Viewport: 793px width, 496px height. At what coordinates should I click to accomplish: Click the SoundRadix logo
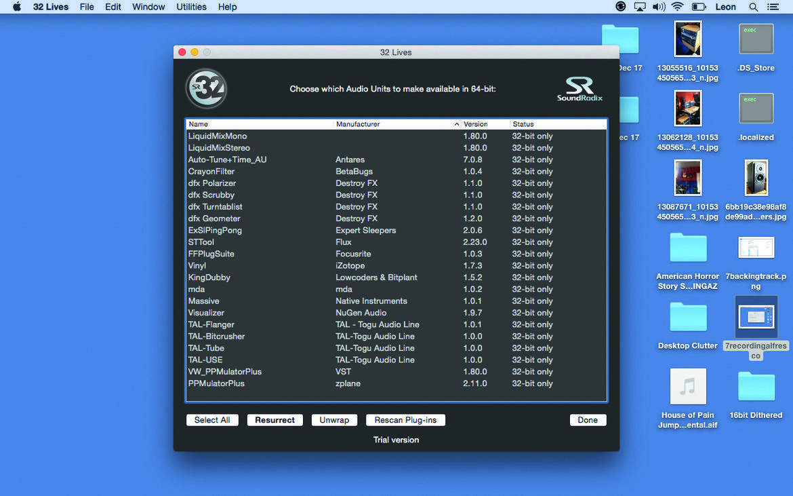[579, 89]
